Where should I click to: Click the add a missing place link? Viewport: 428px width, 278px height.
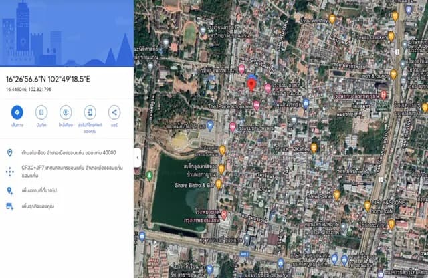coord(39,190)
